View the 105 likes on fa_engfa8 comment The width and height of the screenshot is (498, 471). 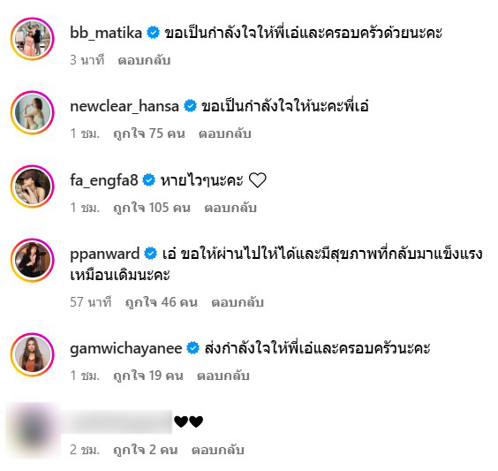coord(152,208)
